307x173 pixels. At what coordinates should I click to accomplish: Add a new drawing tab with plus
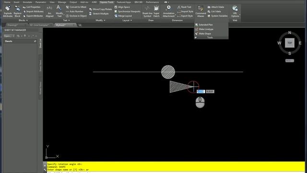(x=80, y=25)
